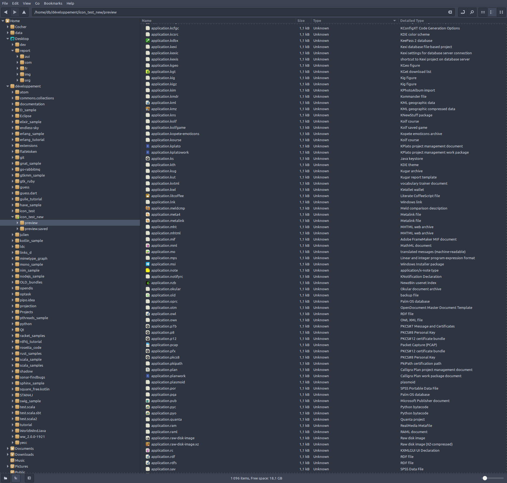Clear the location bar text
Screen dimensions: 507x483
(450, 12)
